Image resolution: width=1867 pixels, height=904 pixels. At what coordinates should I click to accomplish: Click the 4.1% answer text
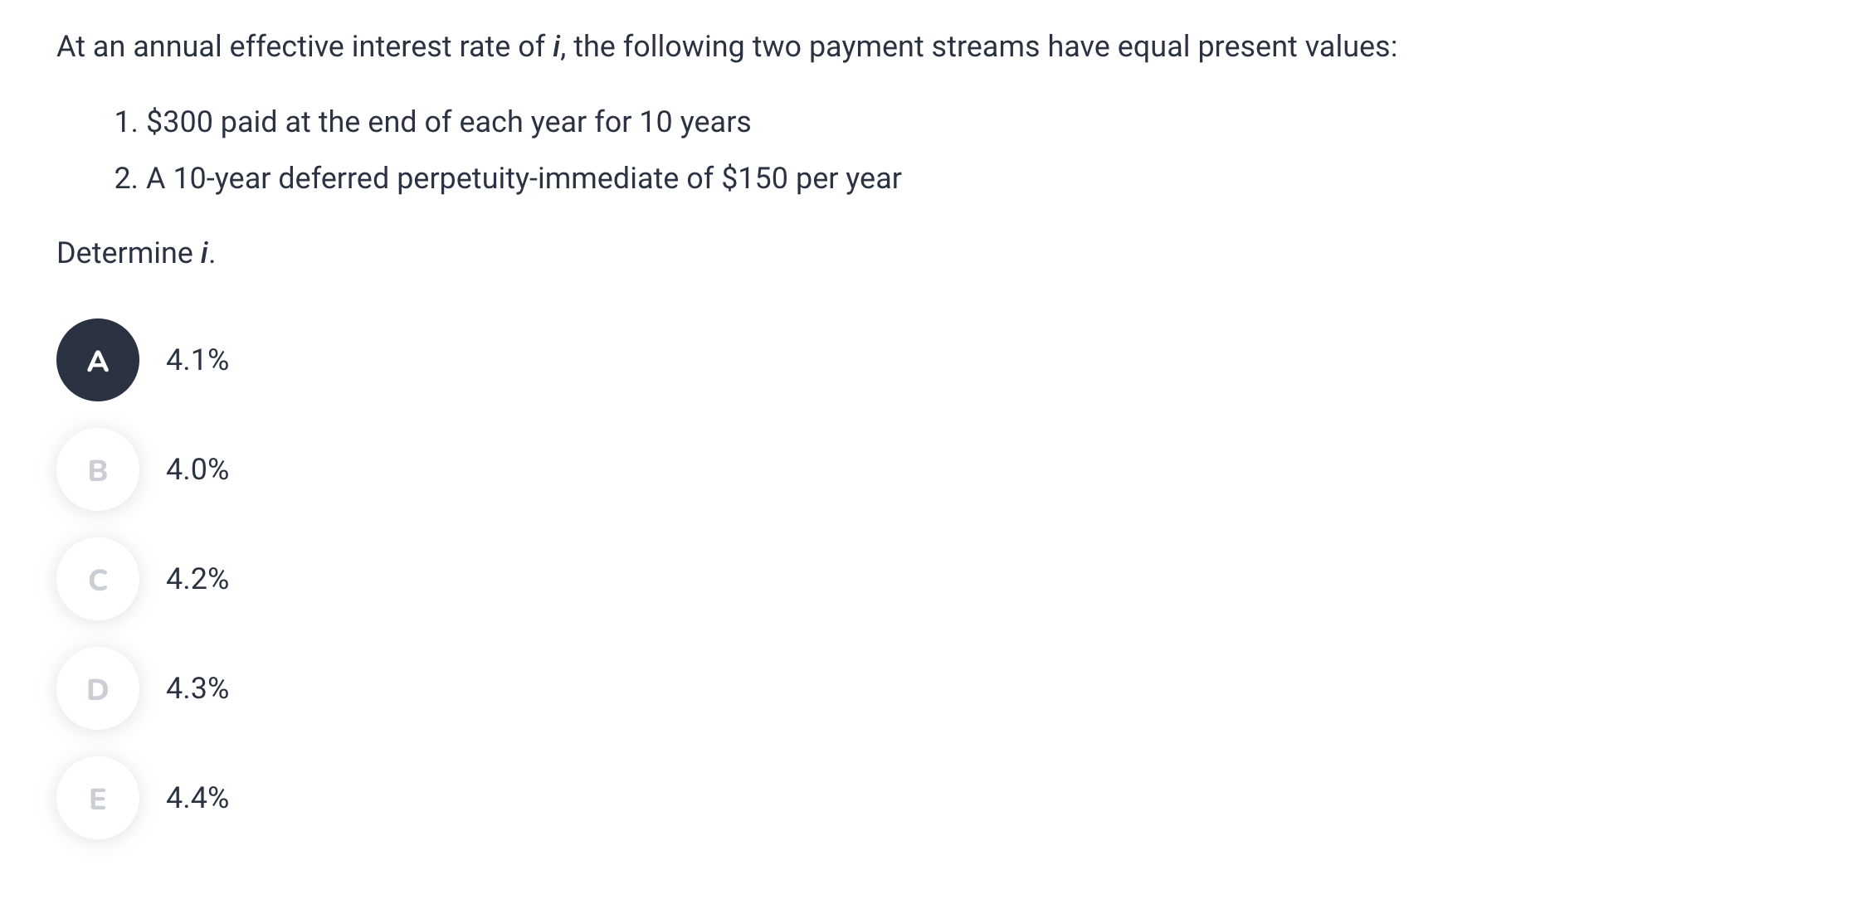point(197,360)
